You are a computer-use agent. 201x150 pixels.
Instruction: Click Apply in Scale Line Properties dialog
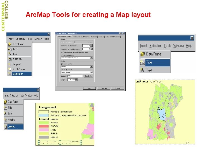pyautogui.click(x=118, y=88)
